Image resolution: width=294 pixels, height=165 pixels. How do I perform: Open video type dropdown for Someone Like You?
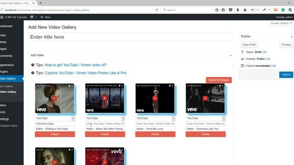pos(205,118)
